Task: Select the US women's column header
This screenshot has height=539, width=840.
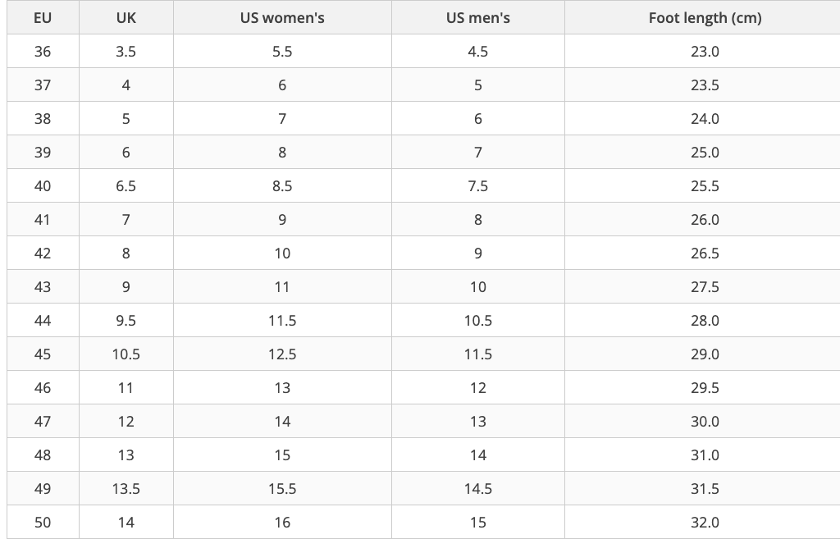Action: [282, 18]
